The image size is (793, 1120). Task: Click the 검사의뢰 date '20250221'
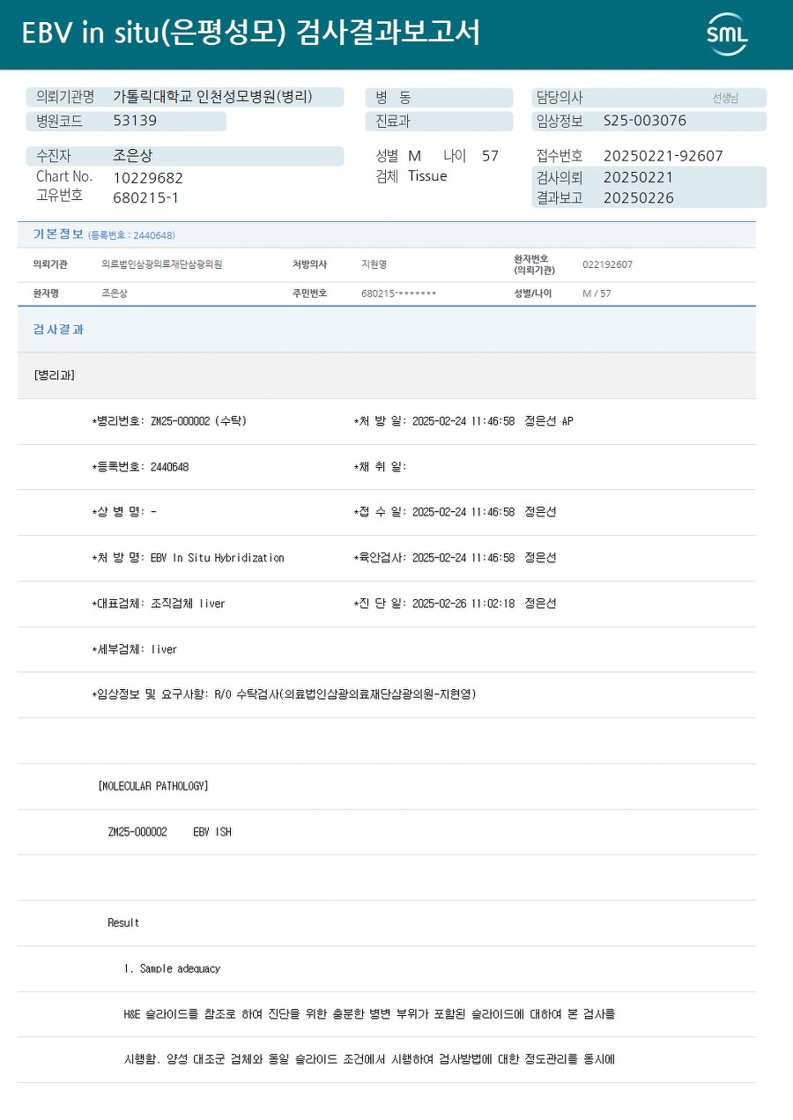639,177
